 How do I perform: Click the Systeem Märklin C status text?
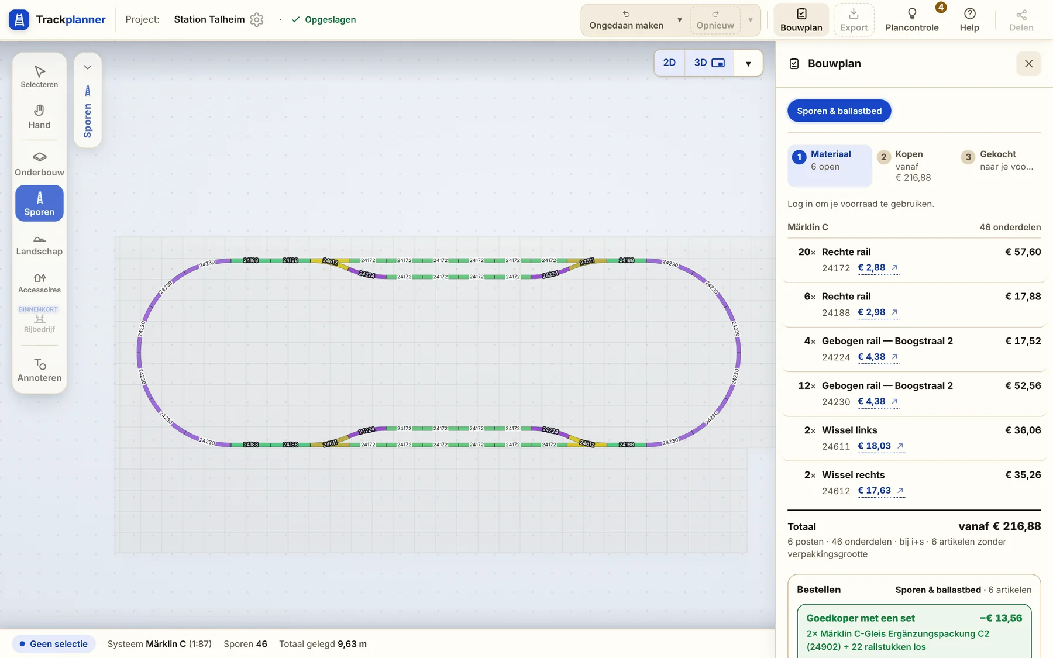coord(159,644)
